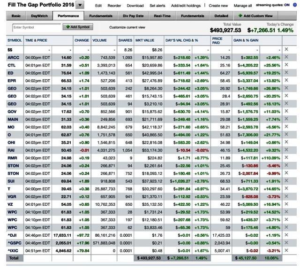Delete the MAIN holding using the X icon
Screen dimensions: 300x270
286,119
